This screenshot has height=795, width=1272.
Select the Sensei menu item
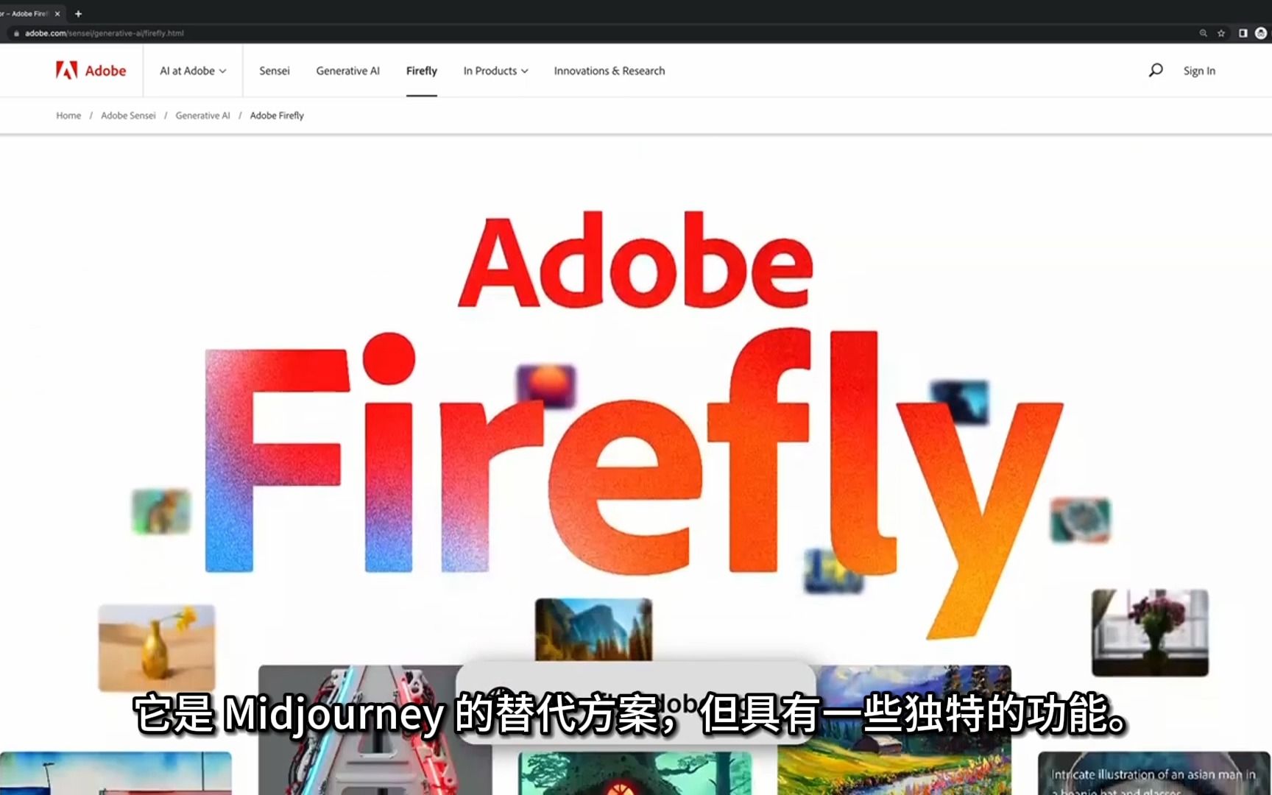click(x=274, y=70)
